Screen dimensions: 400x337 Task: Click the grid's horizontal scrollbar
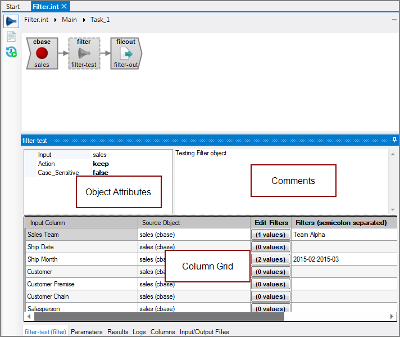coord(157,316)
